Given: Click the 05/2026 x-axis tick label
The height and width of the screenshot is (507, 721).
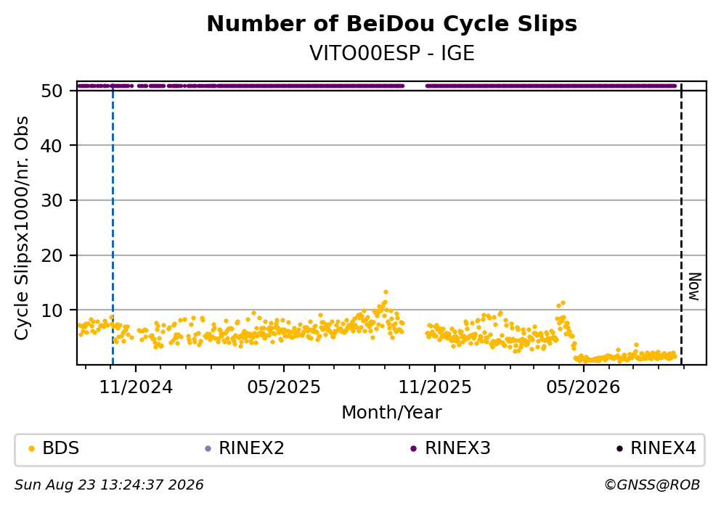Looking at the screenshot, I should tap(583, 387).
